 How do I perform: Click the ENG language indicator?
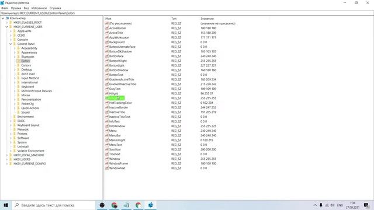(340, 205)
